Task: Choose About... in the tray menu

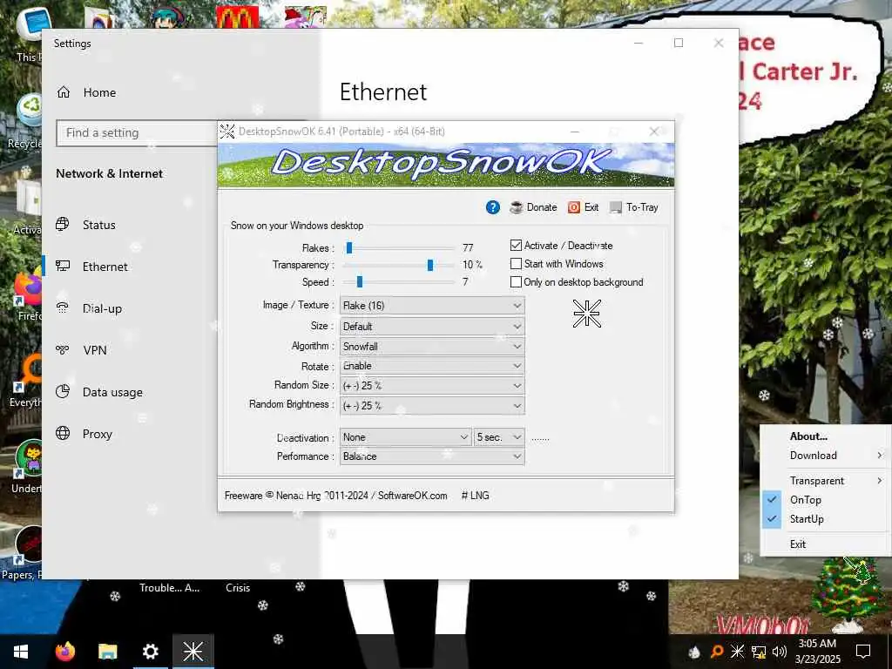Action: tap(826, 436)
